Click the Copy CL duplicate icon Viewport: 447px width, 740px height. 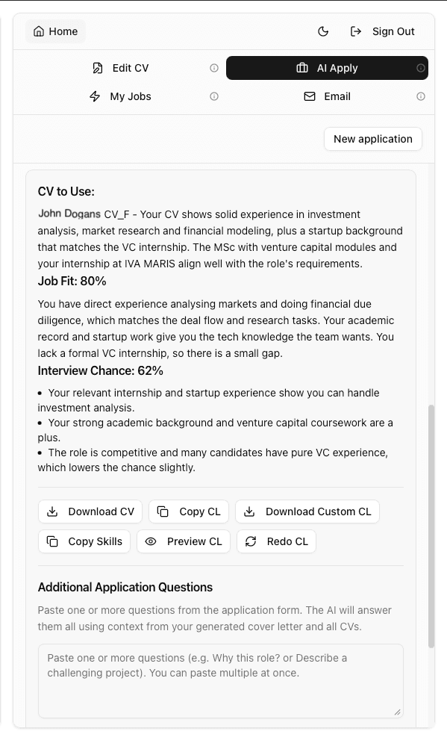click(162, 512)
